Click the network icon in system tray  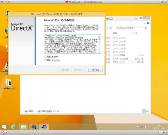142,127
